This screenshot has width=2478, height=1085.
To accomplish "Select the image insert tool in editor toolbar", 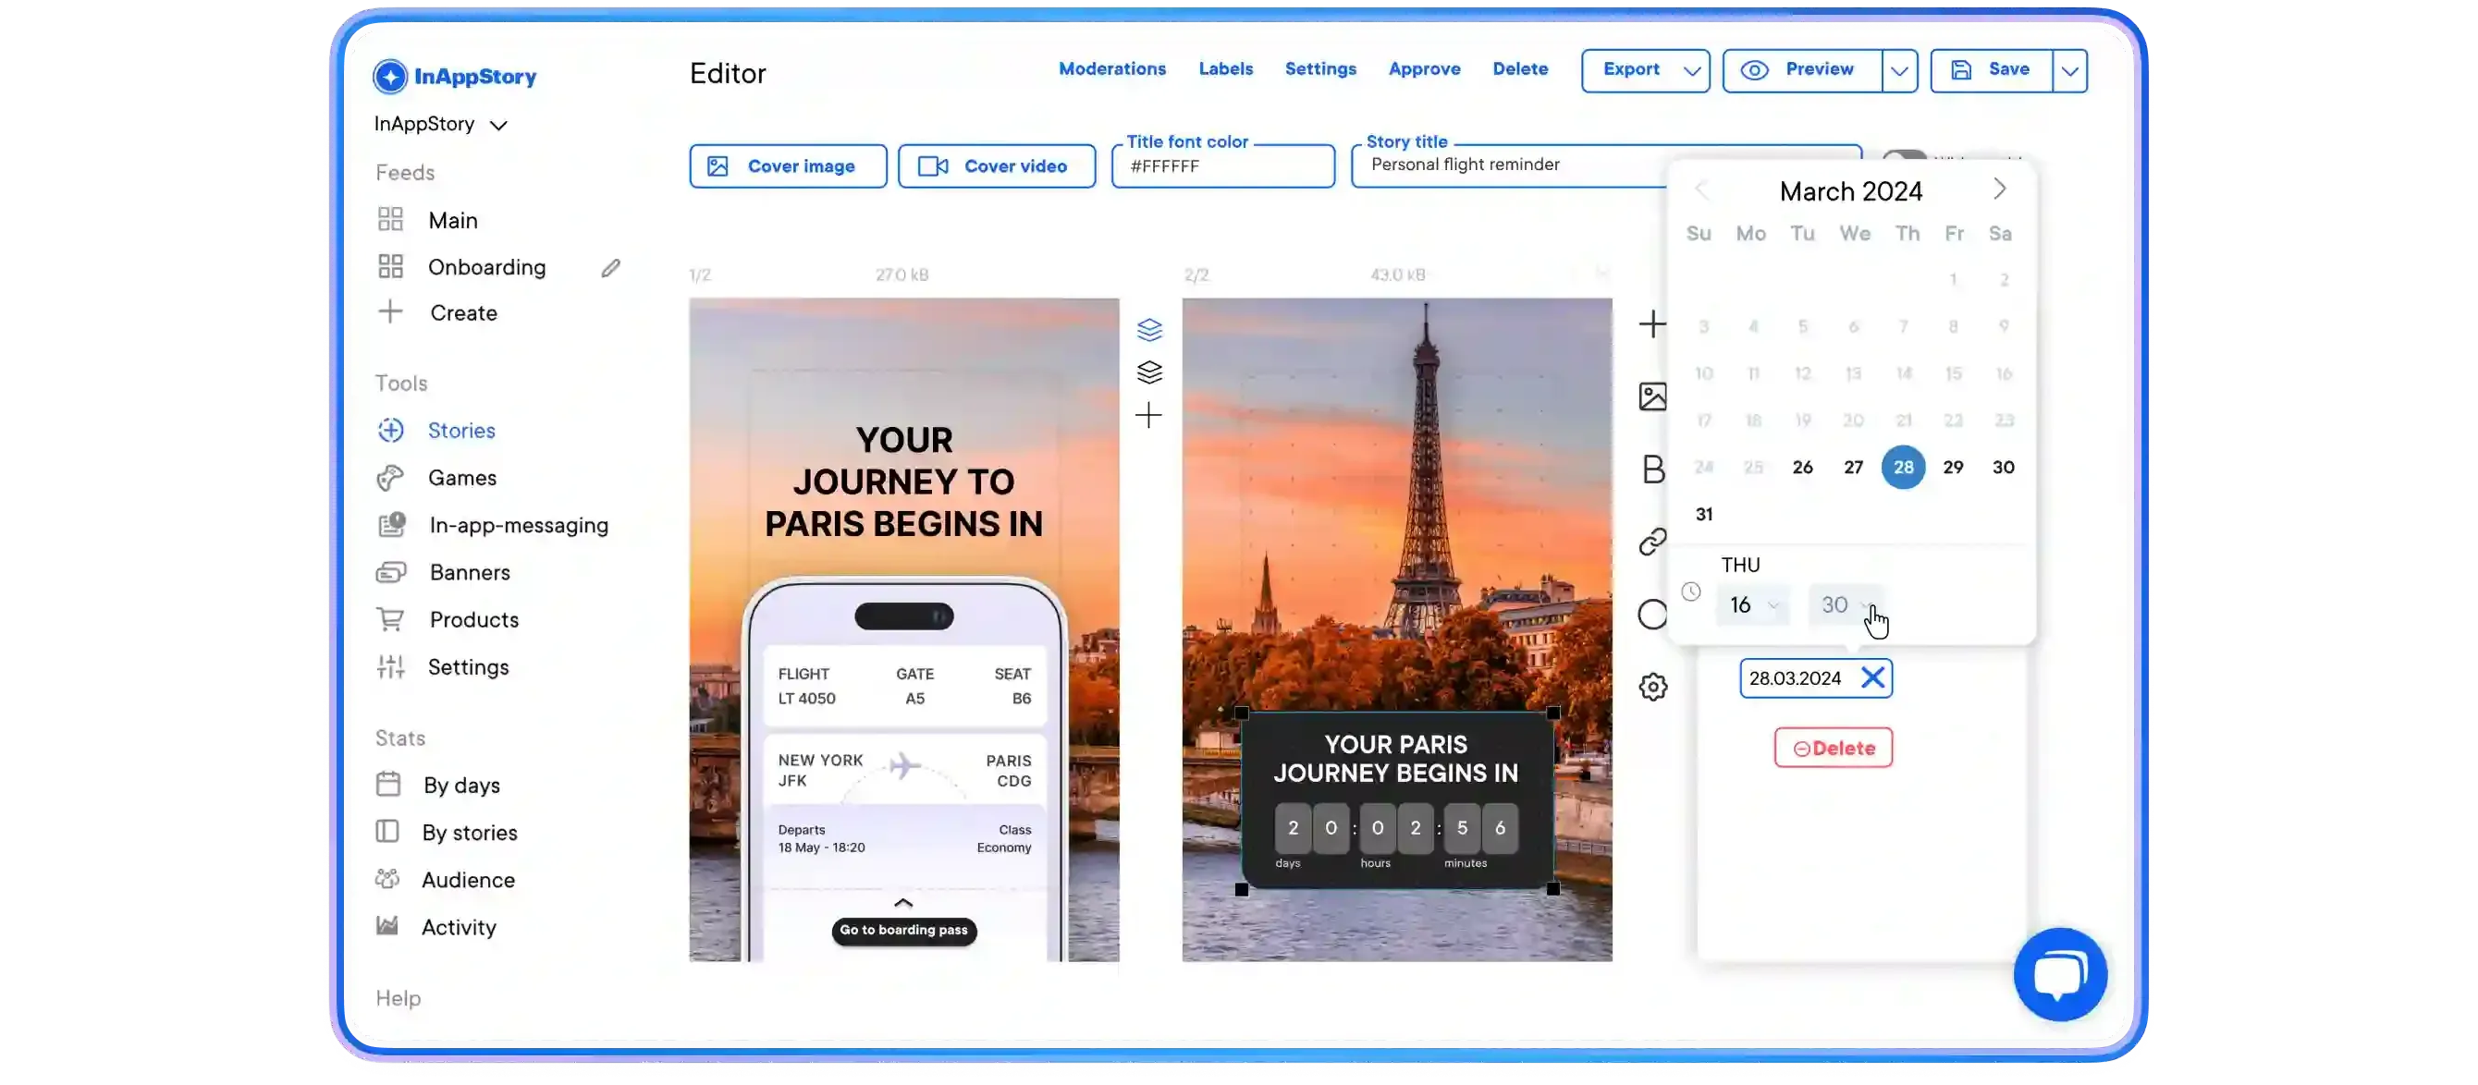I will pyautogui.click(x=1652, y=396).
